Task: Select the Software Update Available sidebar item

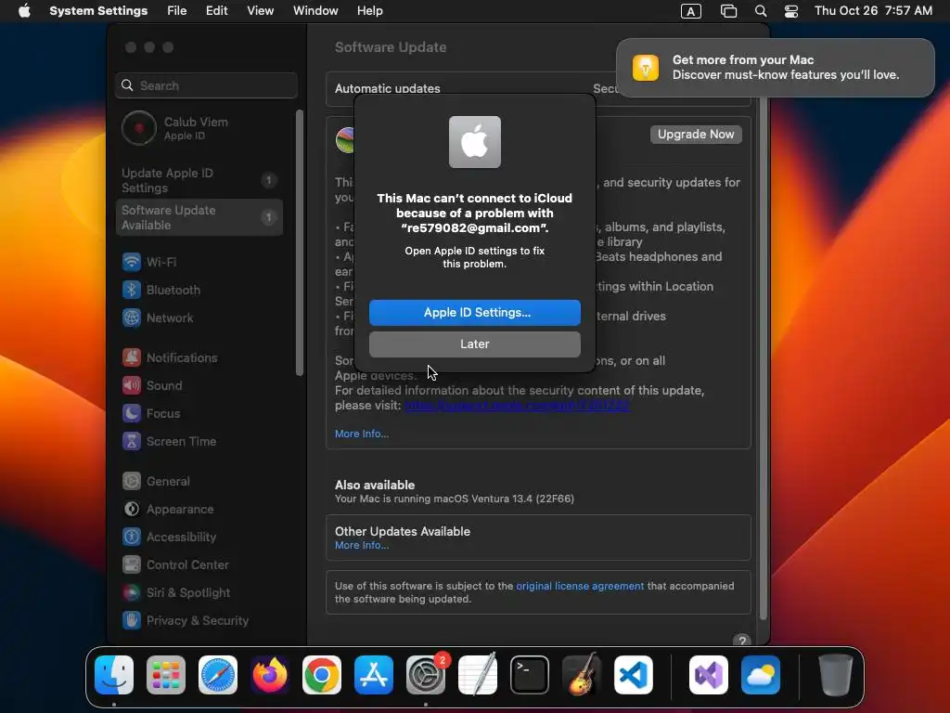Action: 199,217
